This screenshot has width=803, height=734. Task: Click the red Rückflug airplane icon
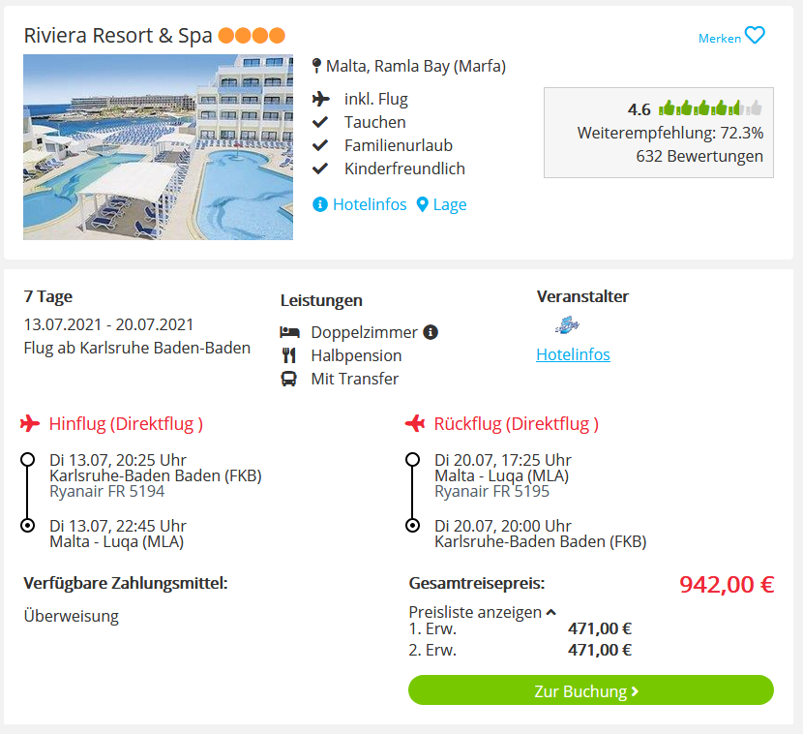415,424
